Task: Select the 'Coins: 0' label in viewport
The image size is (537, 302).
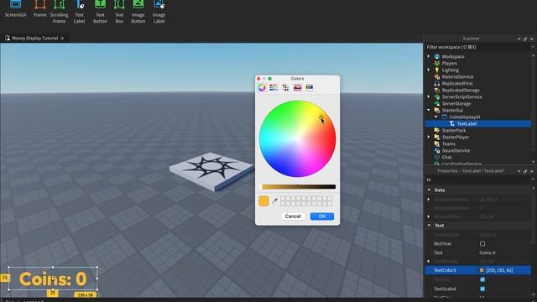Action: click(x=53, y=279)
